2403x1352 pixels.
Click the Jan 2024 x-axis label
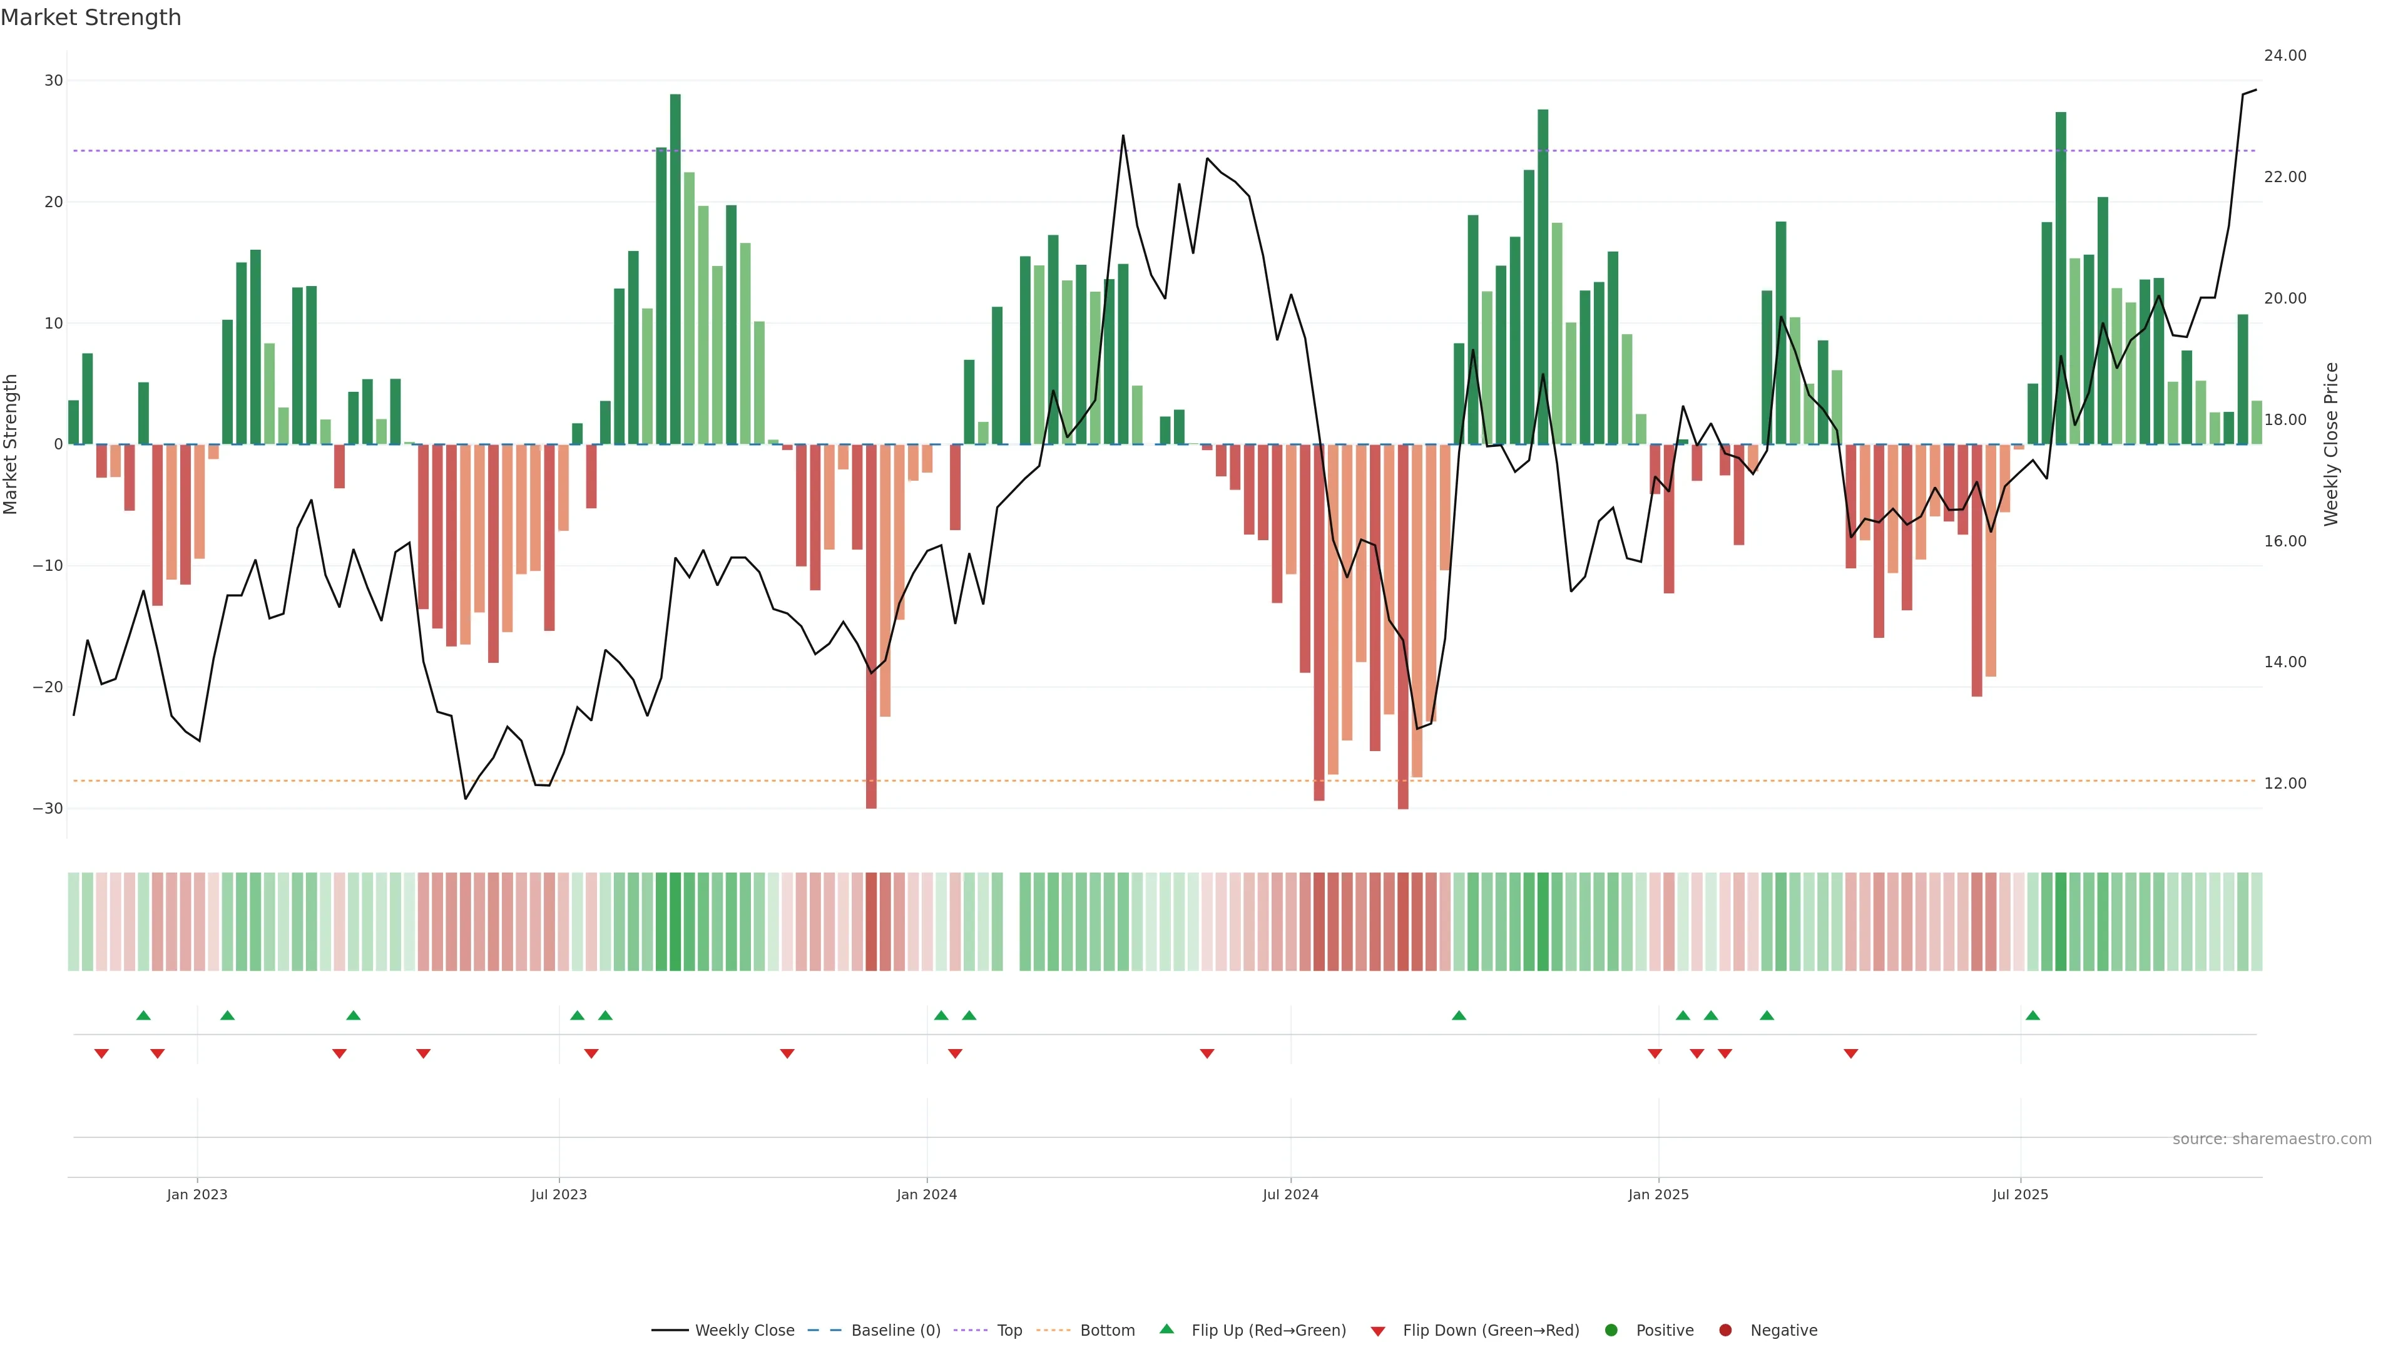926,1194
